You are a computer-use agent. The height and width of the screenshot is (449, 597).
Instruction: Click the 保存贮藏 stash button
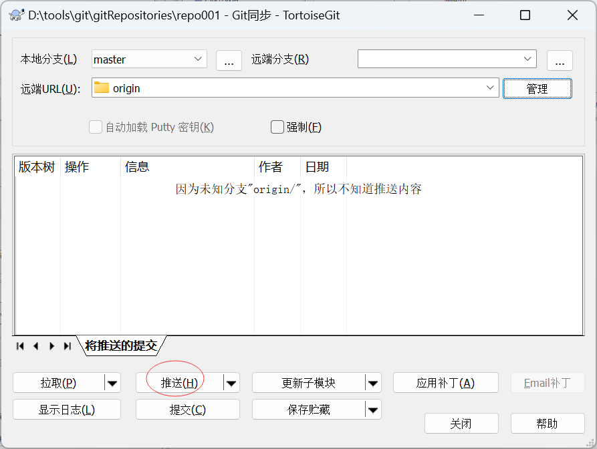pyautogui.click(x=308, y=410)
